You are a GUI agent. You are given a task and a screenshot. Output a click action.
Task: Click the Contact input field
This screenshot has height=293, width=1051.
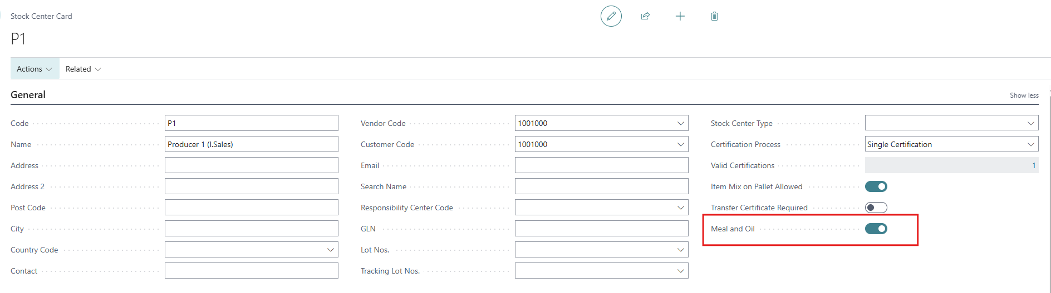pos(252,271)
